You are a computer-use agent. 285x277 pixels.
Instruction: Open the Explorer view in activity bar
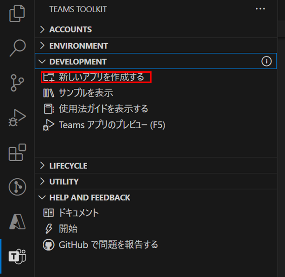pyautogui.click(x=17, y=13)
